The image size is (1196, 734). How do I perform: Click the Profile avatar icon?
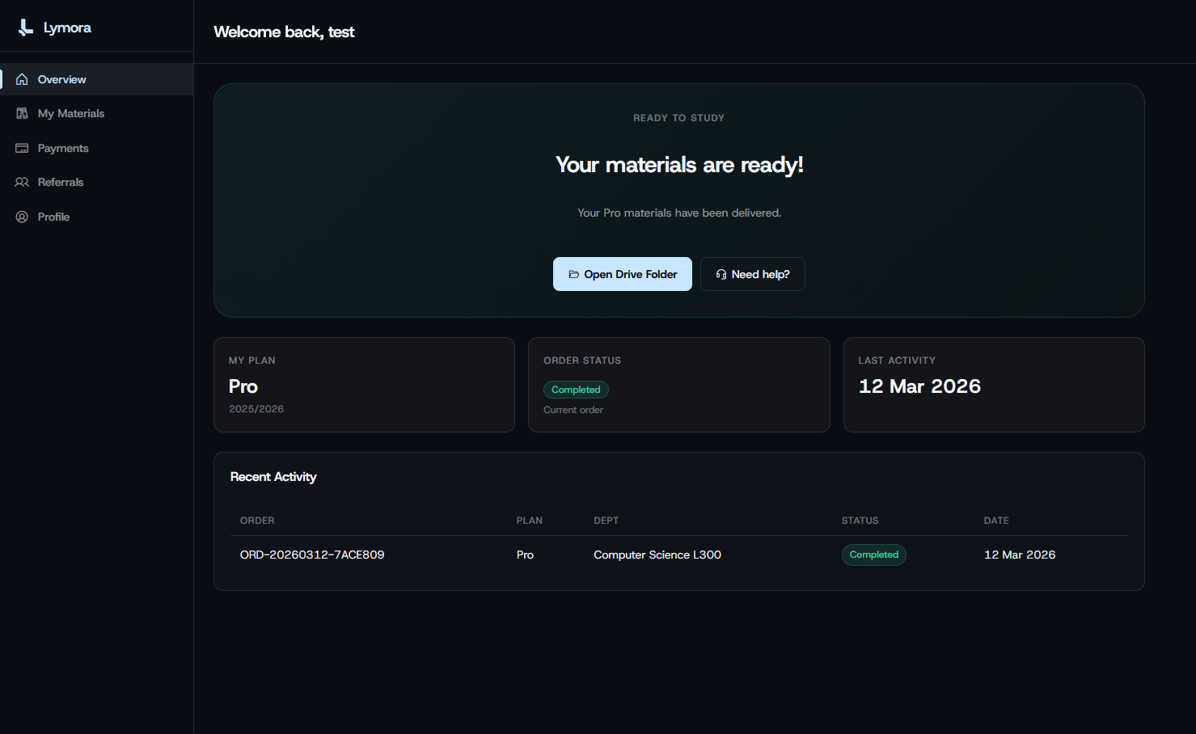(22, 217)
